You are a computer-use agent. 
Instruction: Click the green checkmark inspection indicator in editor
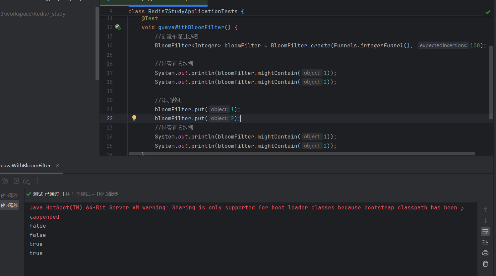pos(488,12)
